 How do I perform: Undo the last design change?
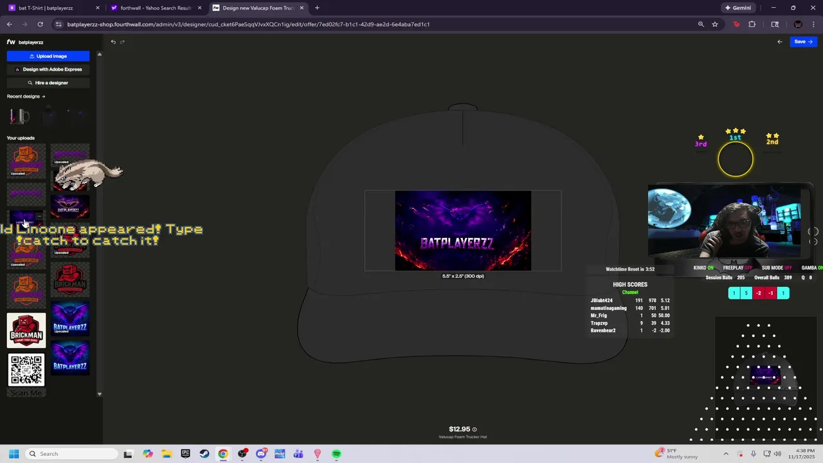[x=113, y=42]
